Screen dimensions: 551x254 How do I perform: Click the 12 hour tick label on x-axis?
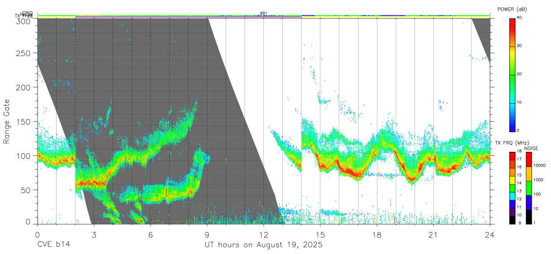pos(263,234)
